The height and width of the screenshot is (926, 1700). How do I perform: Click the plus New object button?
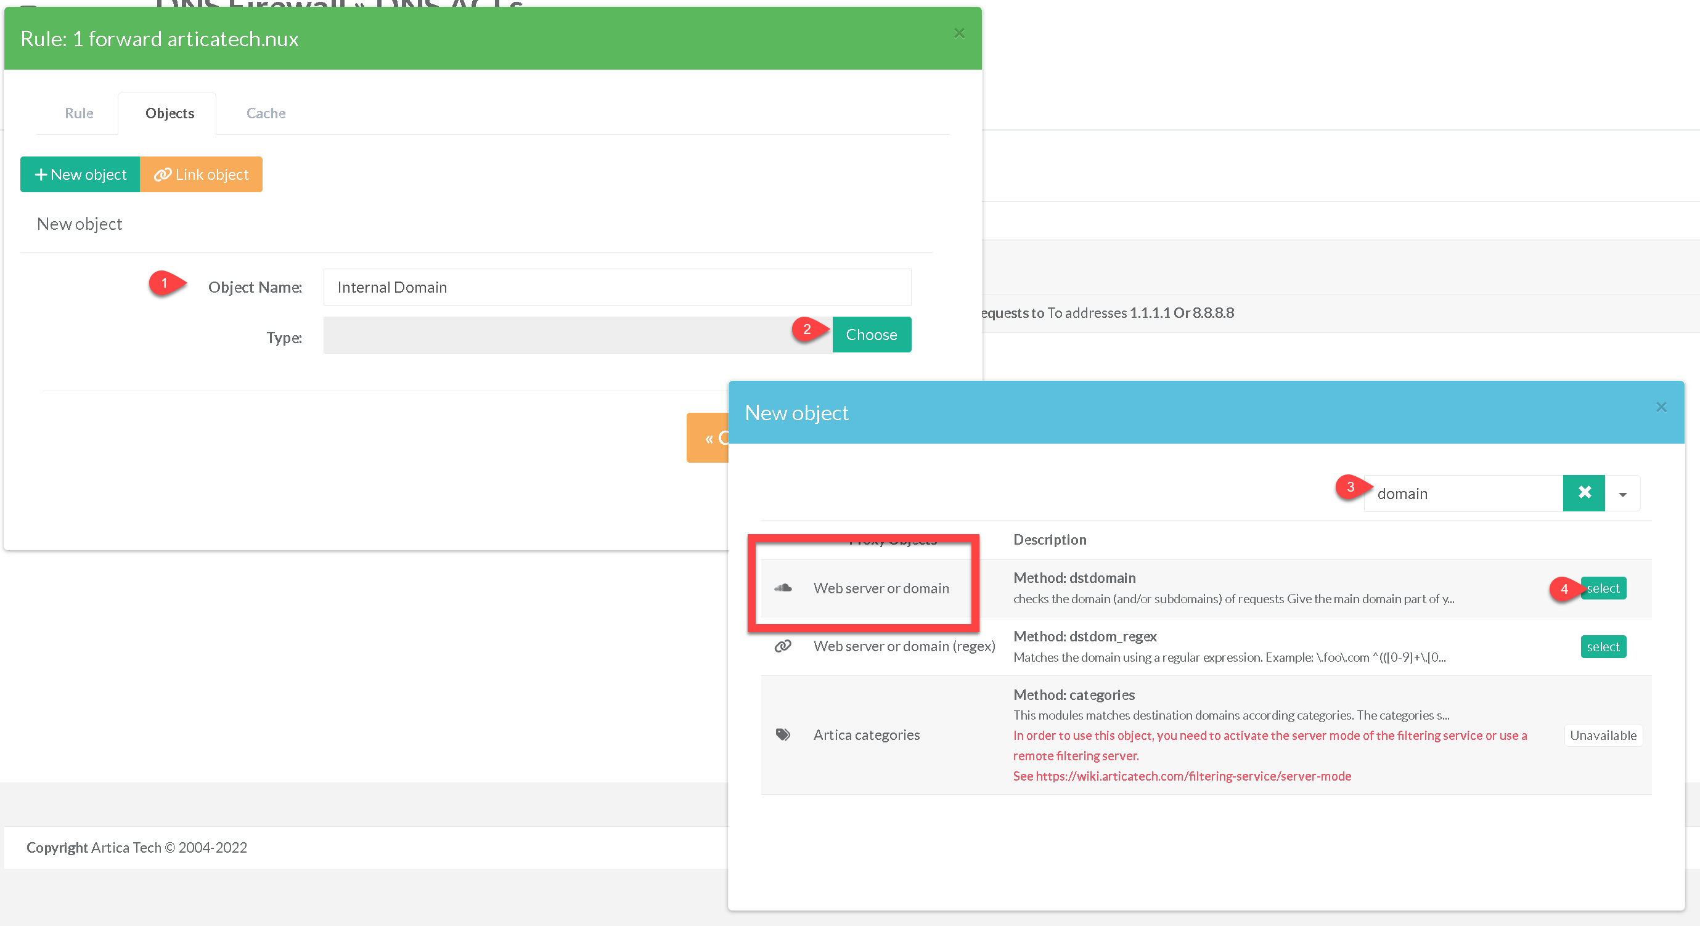[x=80, y=175]
